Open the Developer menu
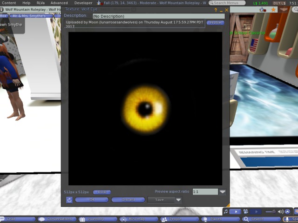Viewport: 298px width, 223px height. [x=83, y=3]
